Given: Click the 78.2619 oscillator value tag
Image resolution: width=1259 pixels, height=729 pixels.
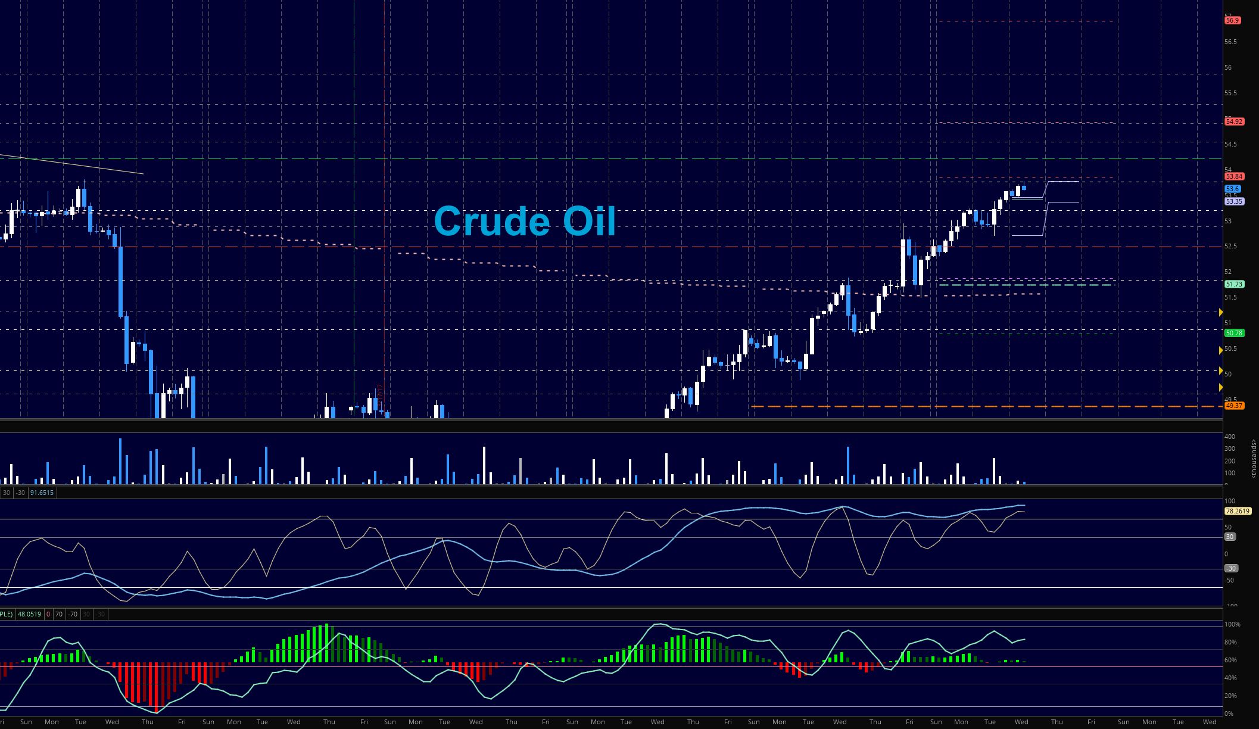Looking at the screenshot, I should click(1237, 511).
